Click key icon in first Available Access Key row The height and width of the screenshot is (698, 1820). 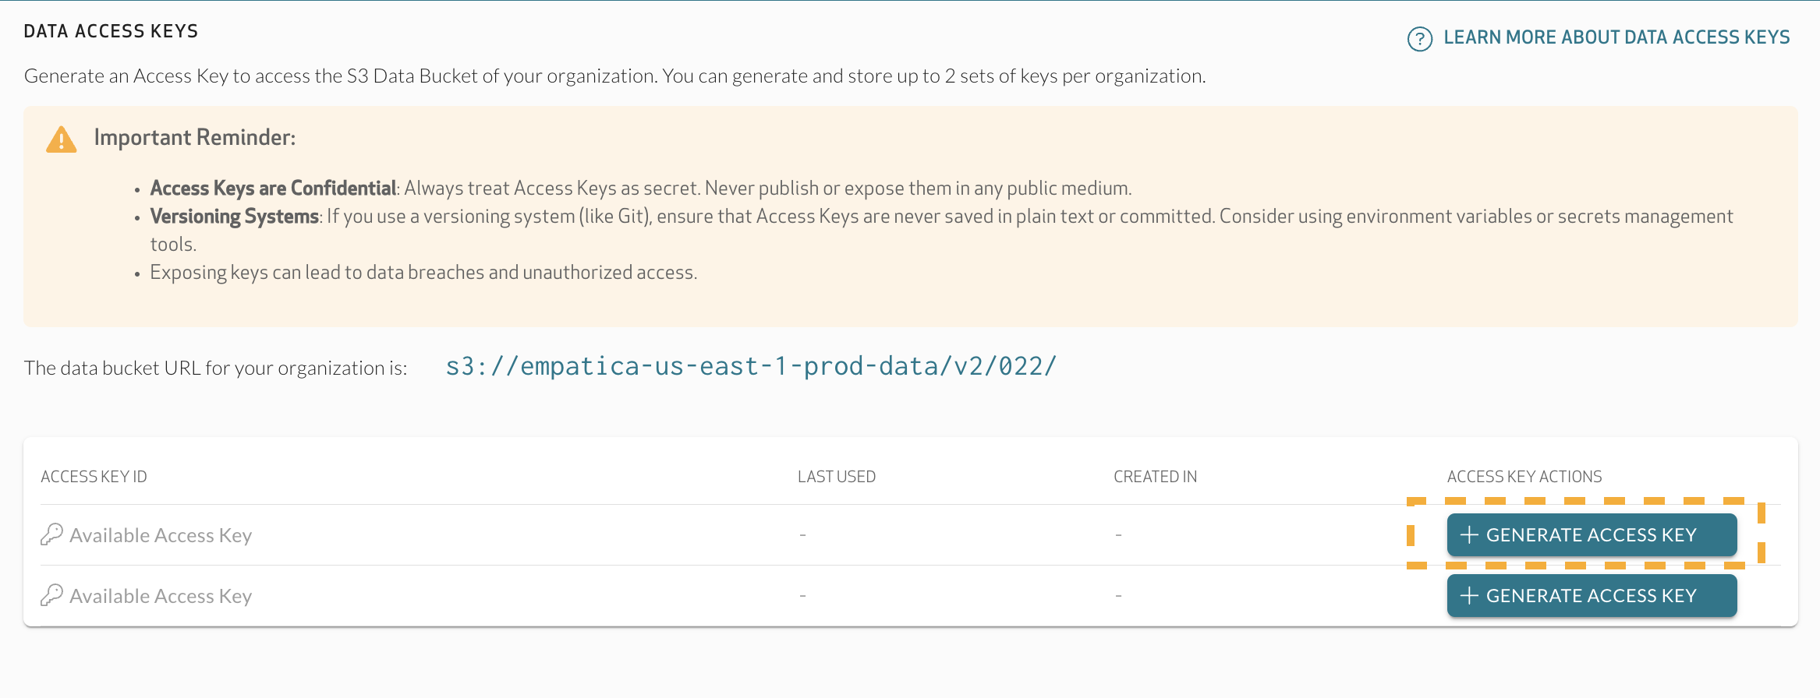tap(51, 534)
